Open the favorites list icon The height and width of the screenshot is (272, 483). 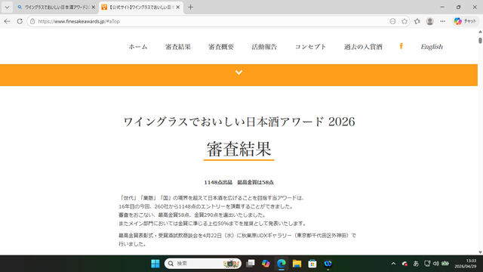[x=417, y=21]
